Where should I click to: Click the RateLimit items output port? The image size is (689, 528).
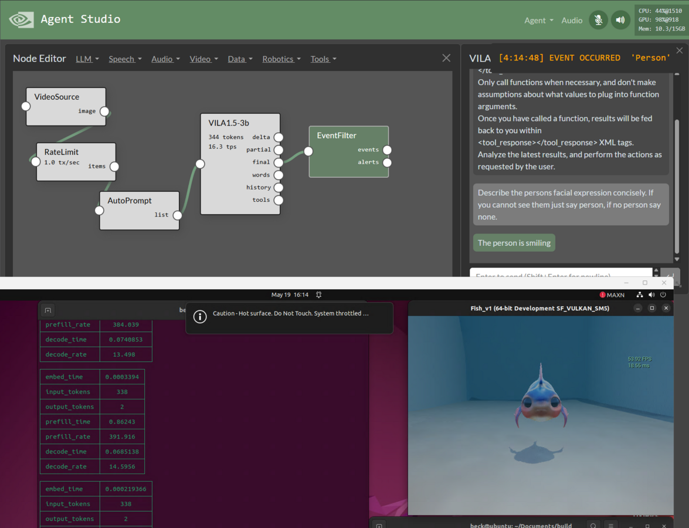click(114, 166)
